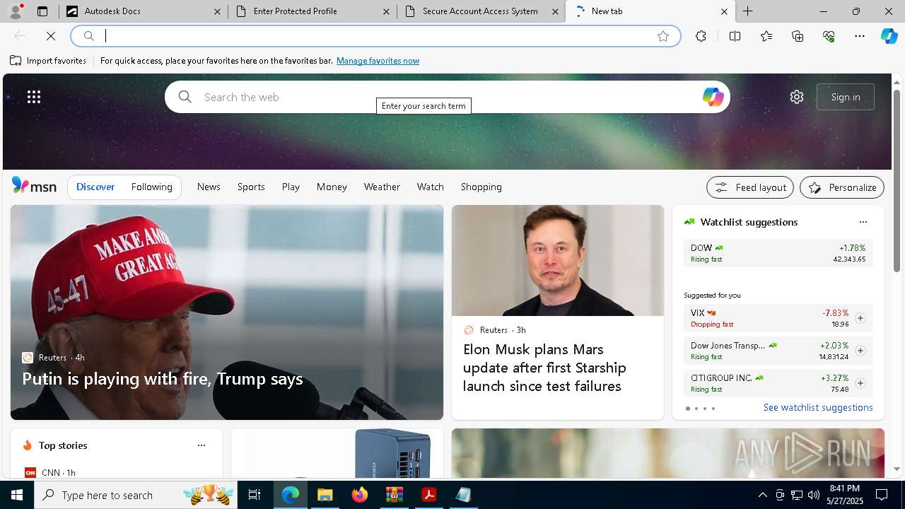Viewport: 905px width, 509px height.
Task: Launch Firefox from the taskbar
Action: click(x=360, y=495)
